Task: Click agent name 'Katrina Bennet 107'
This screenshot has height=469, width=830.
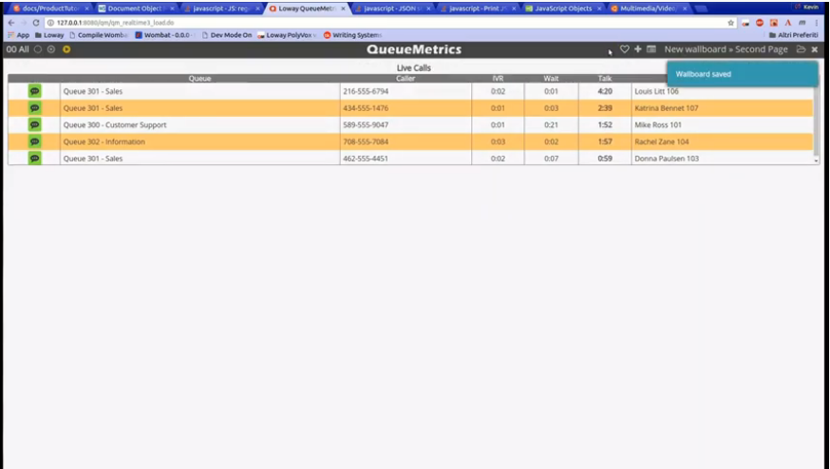Action: click(667, 108)
